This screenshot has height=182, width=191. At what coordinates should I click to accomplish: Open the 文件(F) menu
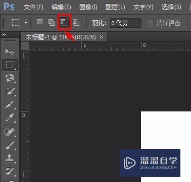33,7
